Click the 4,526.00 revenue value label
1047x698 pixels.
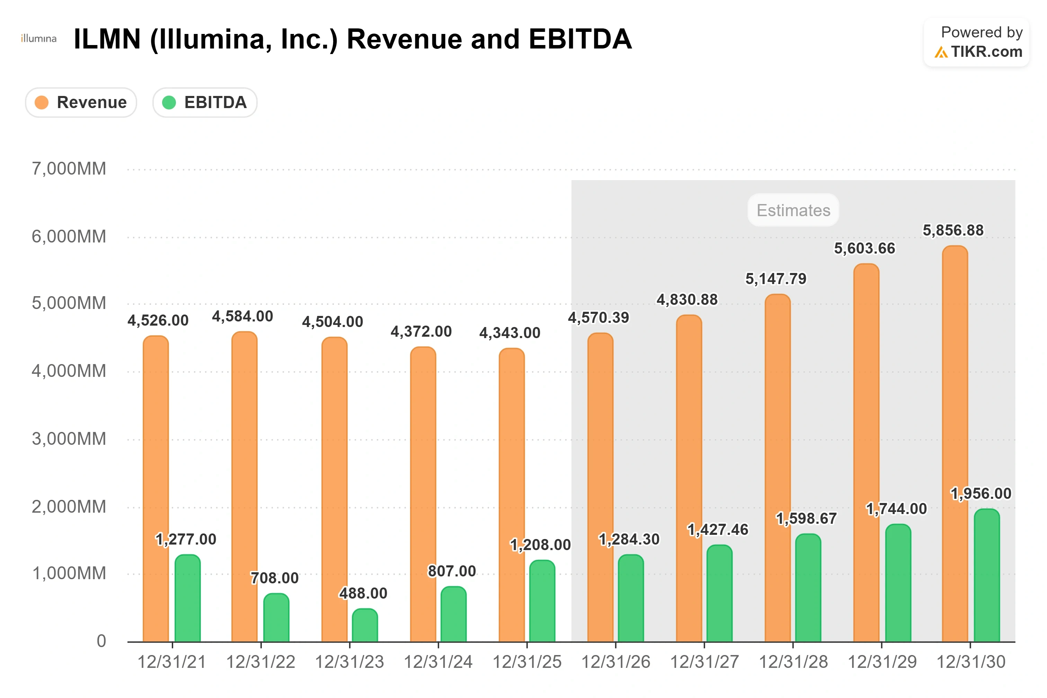click(158, 320)
